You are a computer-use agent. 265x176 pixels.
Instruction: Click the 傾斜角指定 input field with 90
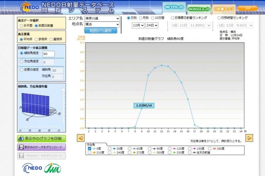pyautogui.click(x=48, y=54)
